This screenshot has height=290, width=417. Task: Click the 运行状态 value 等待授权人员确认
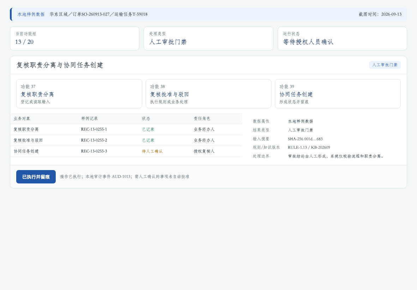tap(308, 42)
